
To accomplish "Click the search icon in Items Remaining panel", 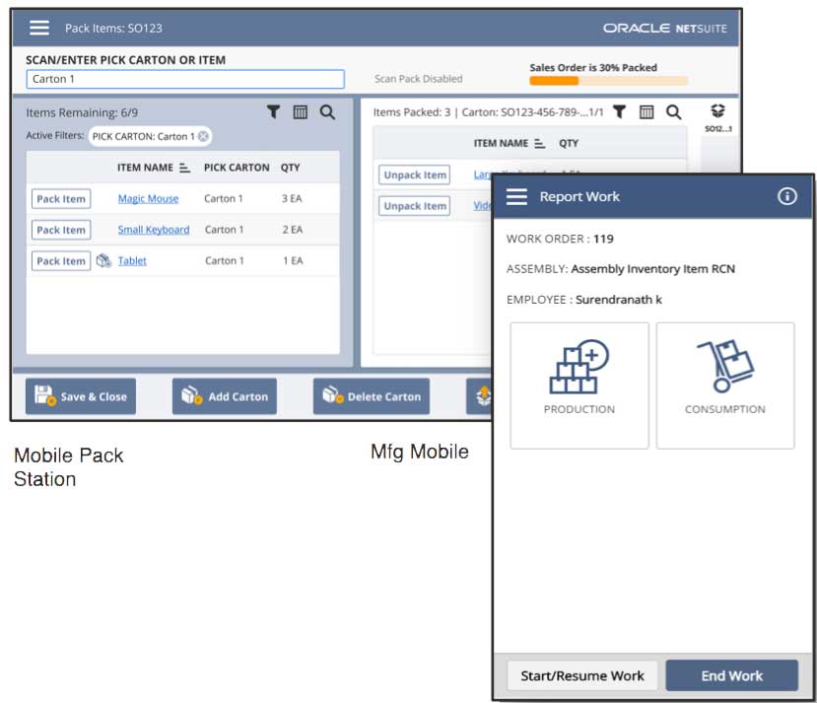I will click(327, 112).
